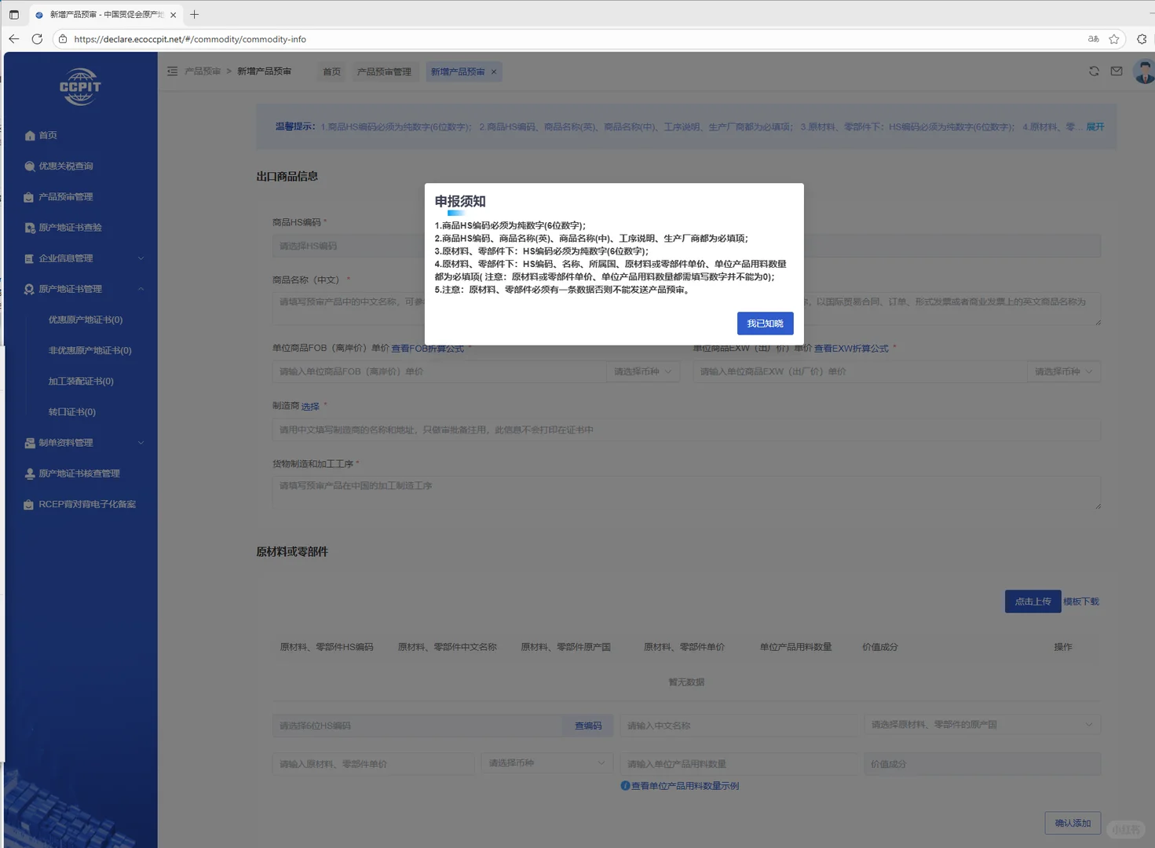Close the browser tab 新增产品预审
This screenshot has height=848, width=1155.
point(174,15)
